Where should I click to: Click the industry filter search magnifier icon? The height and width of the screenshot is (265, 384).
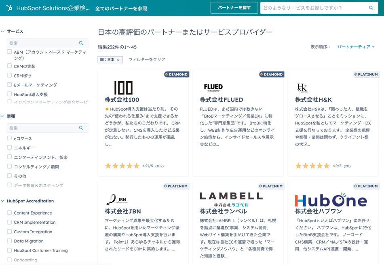81,128
